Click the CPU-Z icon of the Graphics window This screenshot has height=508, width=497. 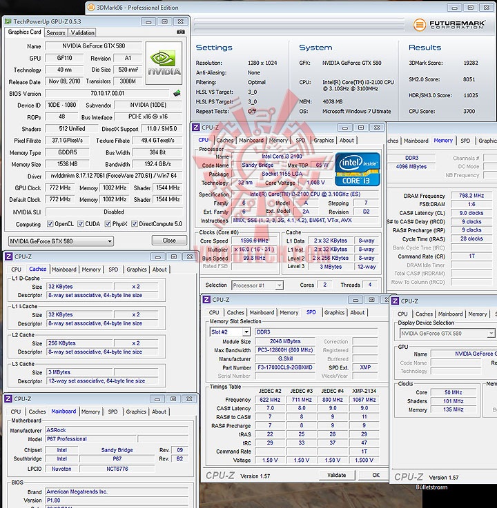click(x=395, y=301)
